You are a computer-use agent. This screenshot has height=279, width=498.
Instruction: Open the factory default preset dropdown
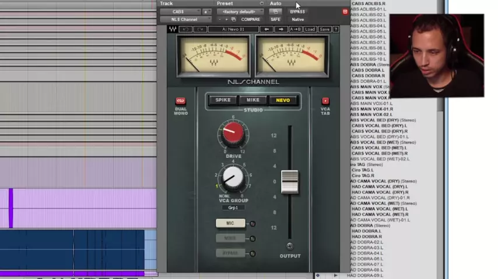tap(240, 12)
